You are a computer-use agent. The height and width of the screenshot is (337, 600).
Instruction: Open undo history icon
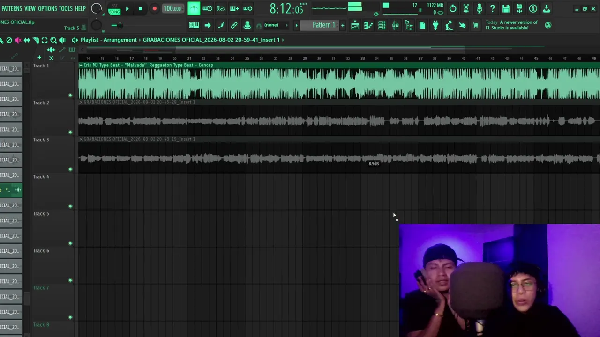tap(453, 8)
